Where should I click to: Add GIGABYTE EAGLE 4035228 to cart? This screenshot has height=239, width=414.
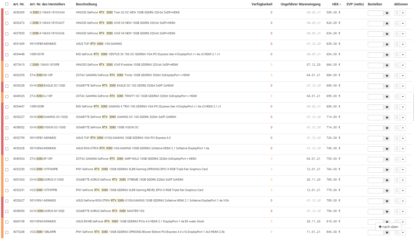(x=387, y=86)
